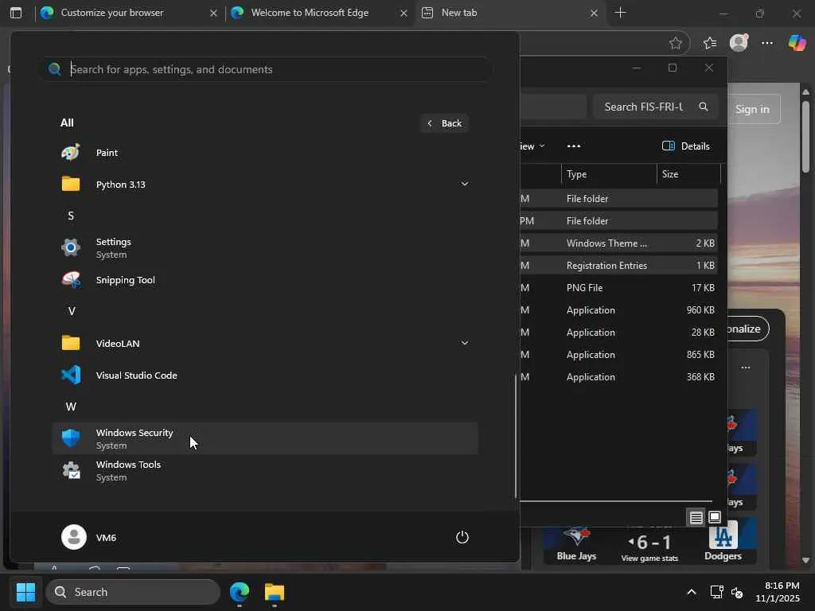Select the Registration Entries row

[618, 266]
